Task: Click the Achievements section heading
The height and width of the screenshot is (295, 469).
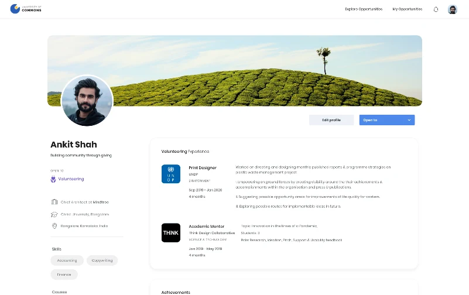Action: [x=176, y=292]
